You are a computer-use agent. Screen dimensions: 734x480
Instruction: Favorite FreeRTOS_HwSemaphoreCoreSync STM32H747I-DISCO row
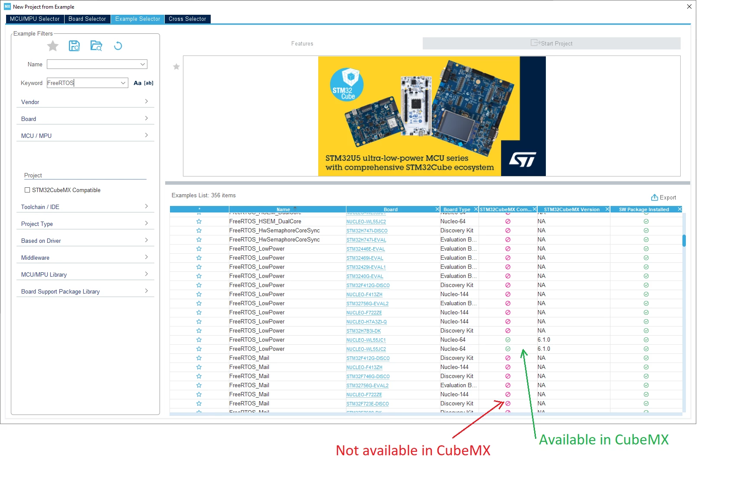coord(199,230)
